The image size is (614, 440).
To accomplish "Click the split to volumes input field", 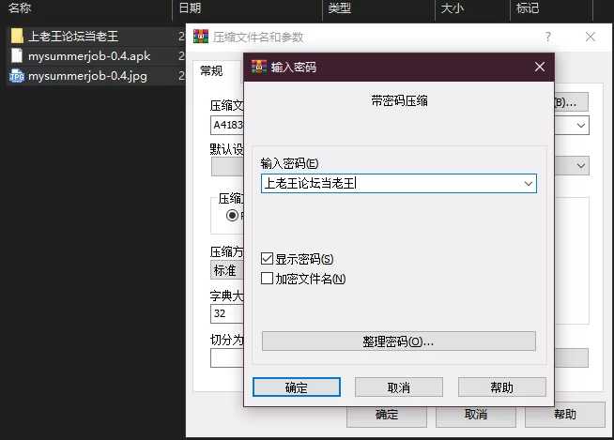I will coord(227,358).
